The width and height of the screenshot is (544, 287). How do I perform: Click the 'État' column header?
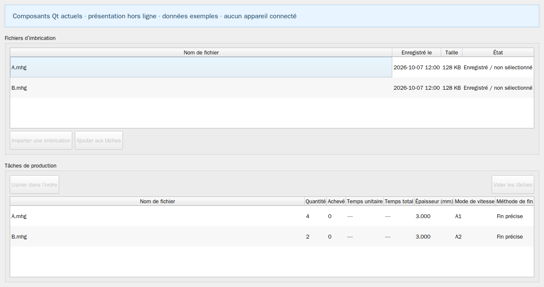[x=498, y=52]
